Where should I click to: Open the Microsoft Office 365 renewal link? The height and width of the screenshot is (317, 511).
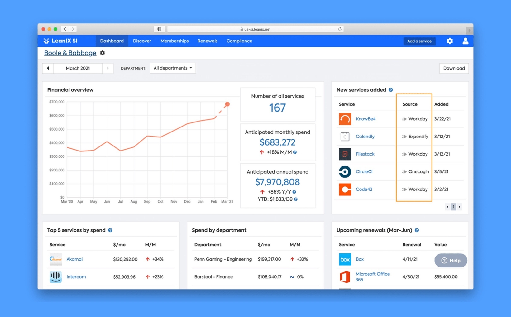pyautogui.click(x=373, y=277)
